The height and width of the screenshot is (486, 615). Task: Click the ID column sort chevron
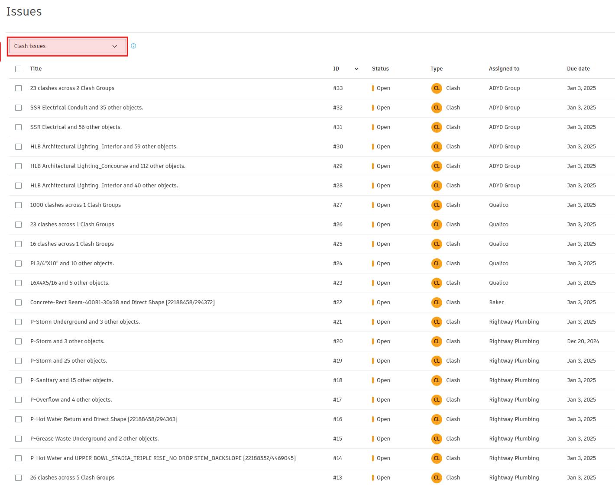coord(356,69)
